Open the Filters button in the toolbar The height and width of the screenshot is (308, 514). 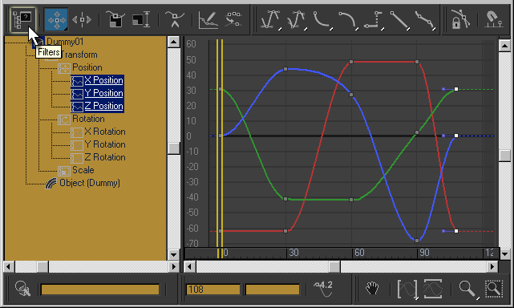(x=23, y=20)
